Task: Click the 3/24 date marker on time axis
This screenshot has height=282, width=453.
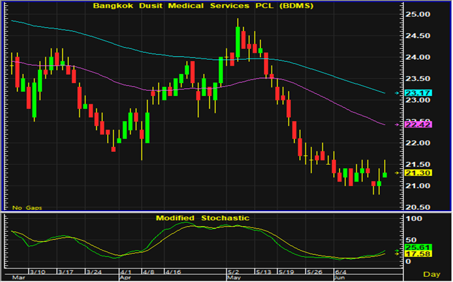Action: [x=94, y=272]
